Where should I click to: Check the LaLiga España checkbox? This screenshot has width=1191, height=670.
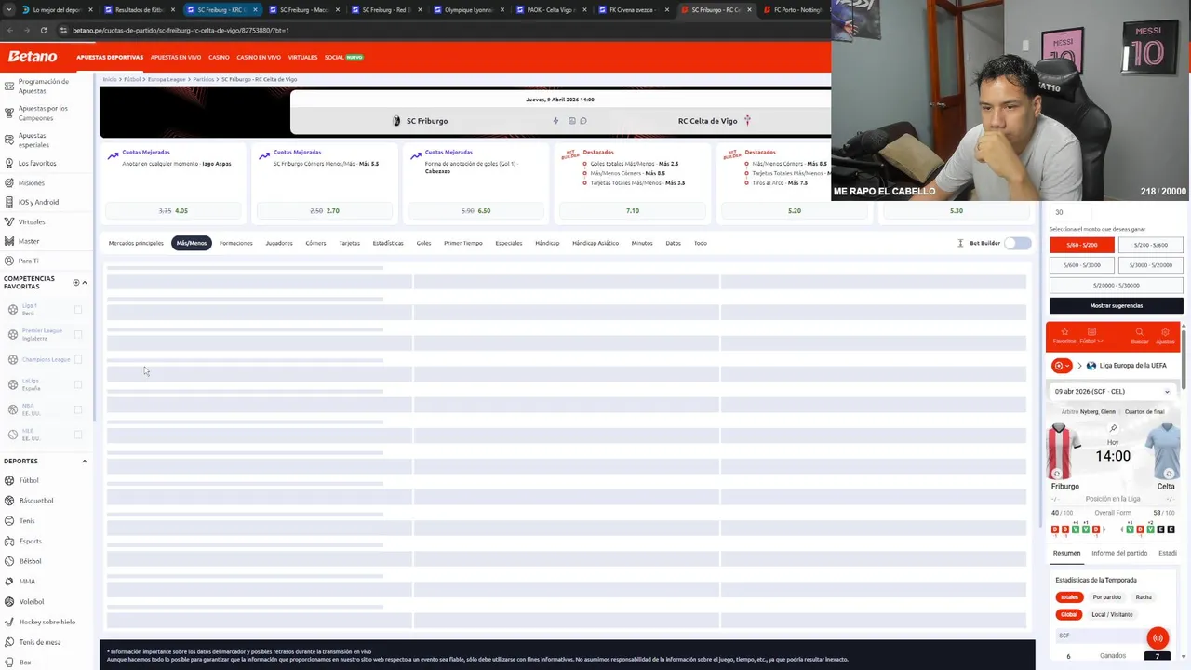point(78,384)
